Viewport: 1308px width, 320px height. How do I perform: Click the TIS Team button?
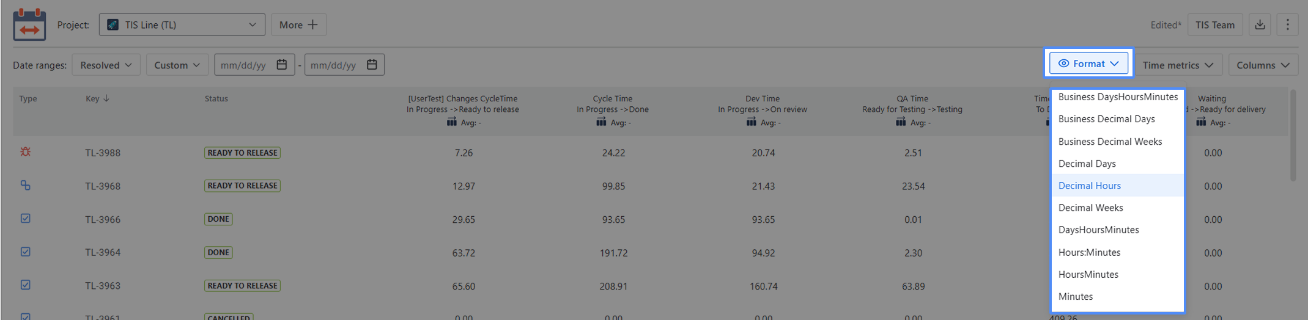pyautogui.click(x=1214, y=25)
